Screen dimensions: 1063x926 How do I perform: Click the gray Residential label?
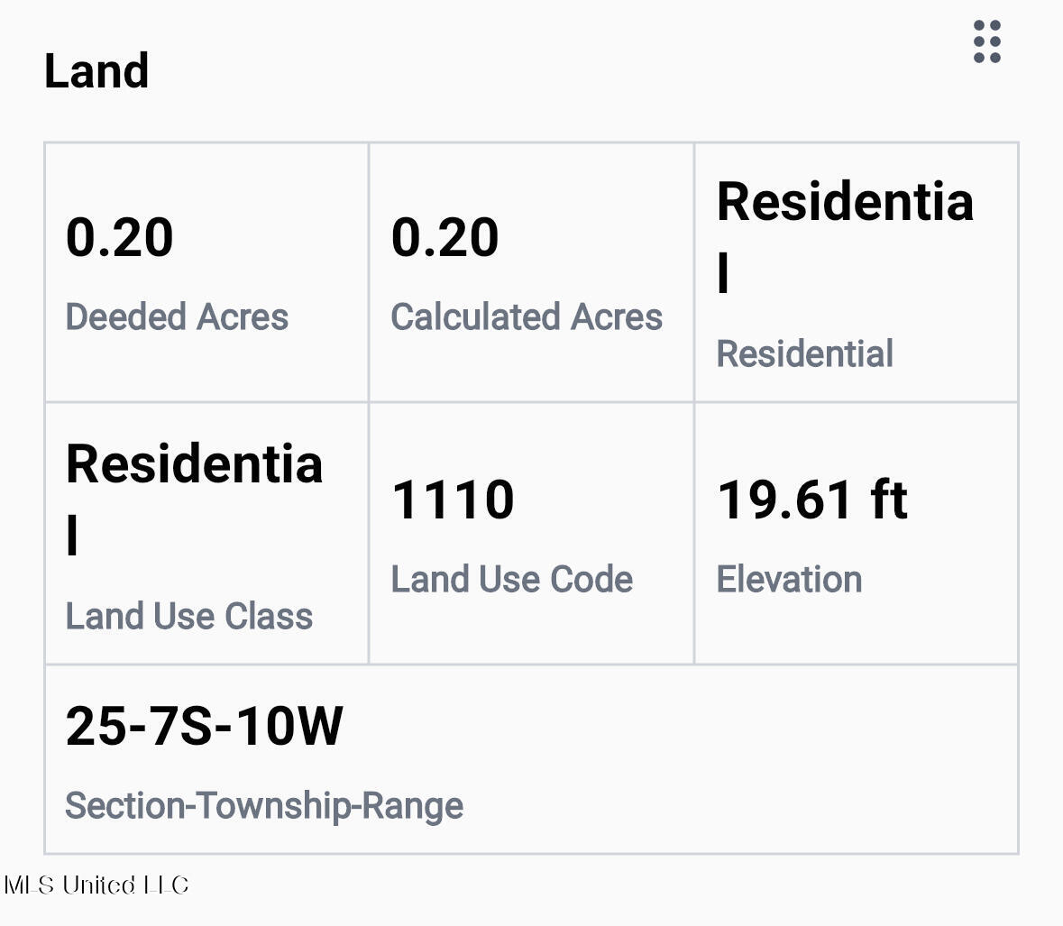click(x=805, y=353)
